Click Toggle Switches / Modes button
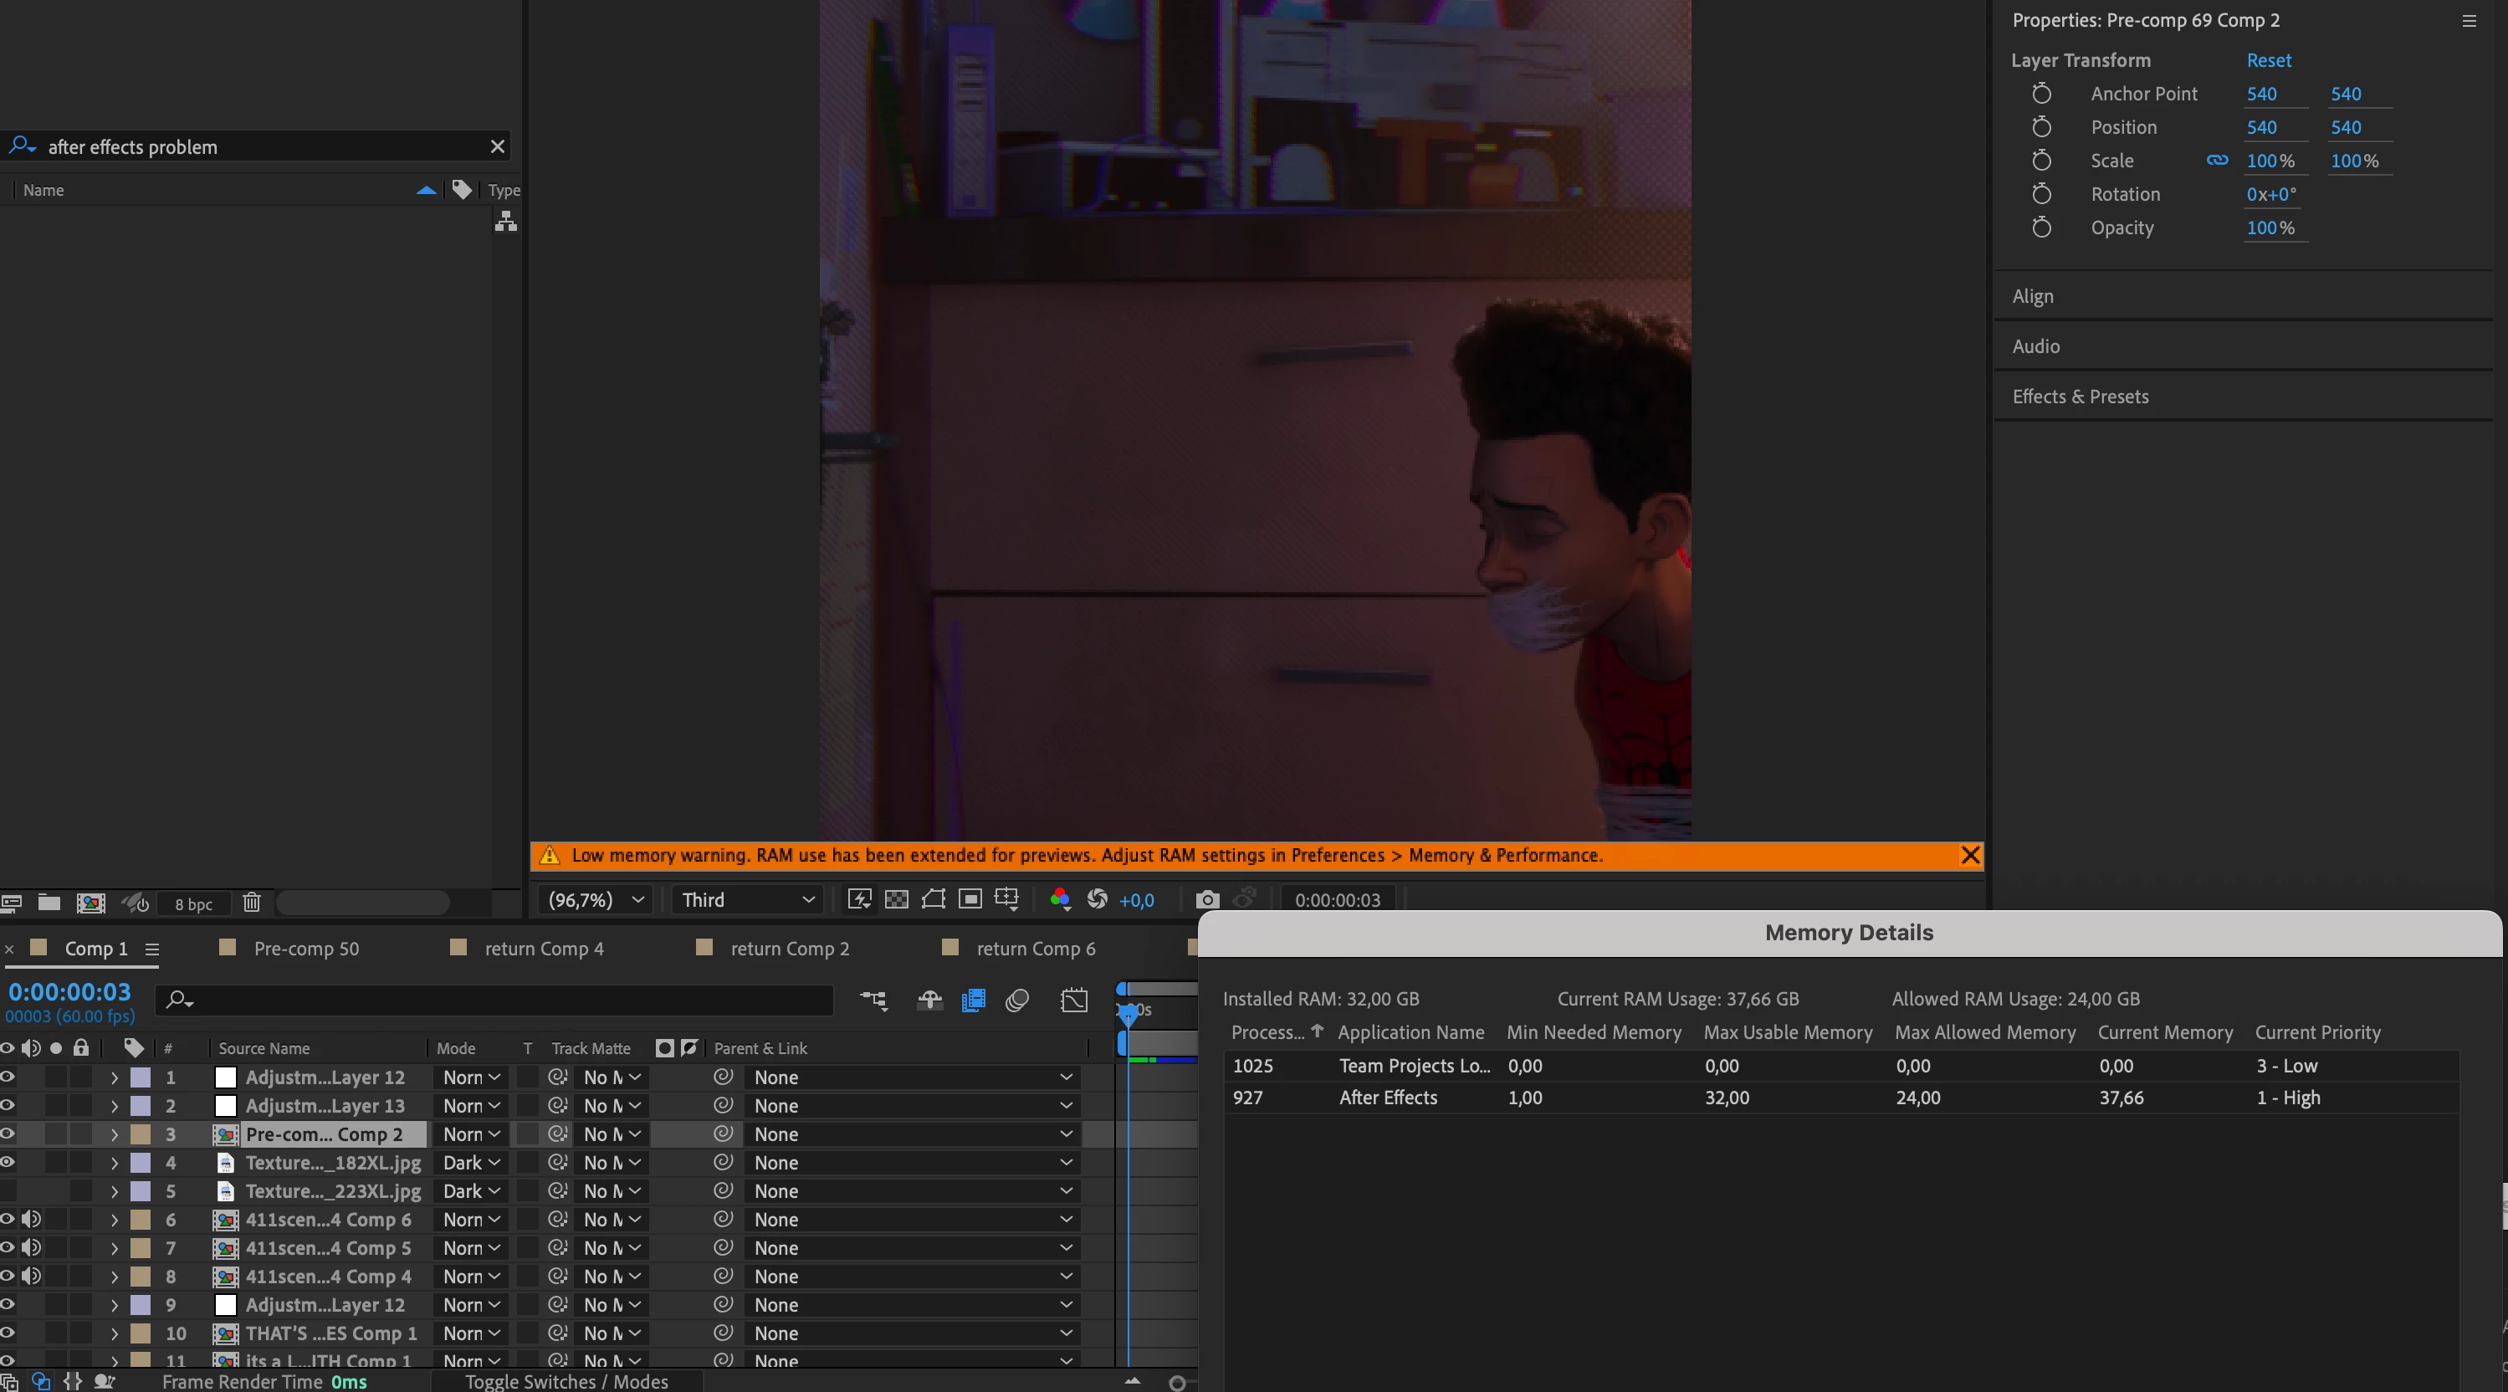Image resolution: width=2508 pixels, height=1392 pixels. pyautogui.click(x=566, y=1381)
